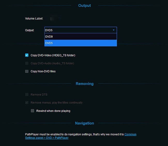
Task: Click the Removing section heading
Action: pyautogui.click(x=85, y=84)
